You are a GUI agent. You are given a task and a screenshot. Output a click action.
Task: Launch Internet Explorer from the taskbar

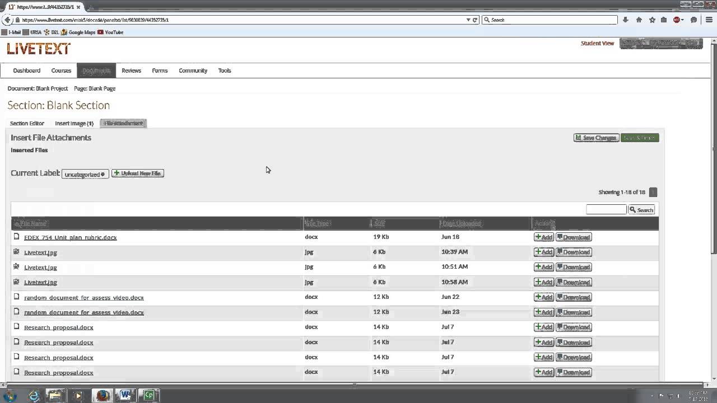tap(34, 395)
